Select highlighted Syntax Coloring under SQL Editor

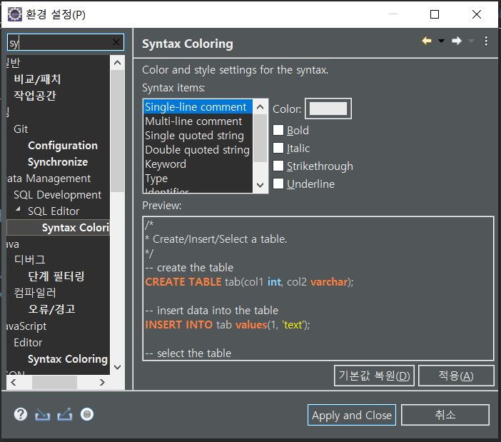click(76, 228)
